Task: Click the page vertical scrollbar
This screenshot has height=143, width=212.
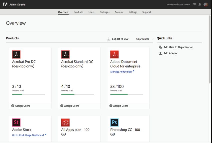Action: click(210, 49)
